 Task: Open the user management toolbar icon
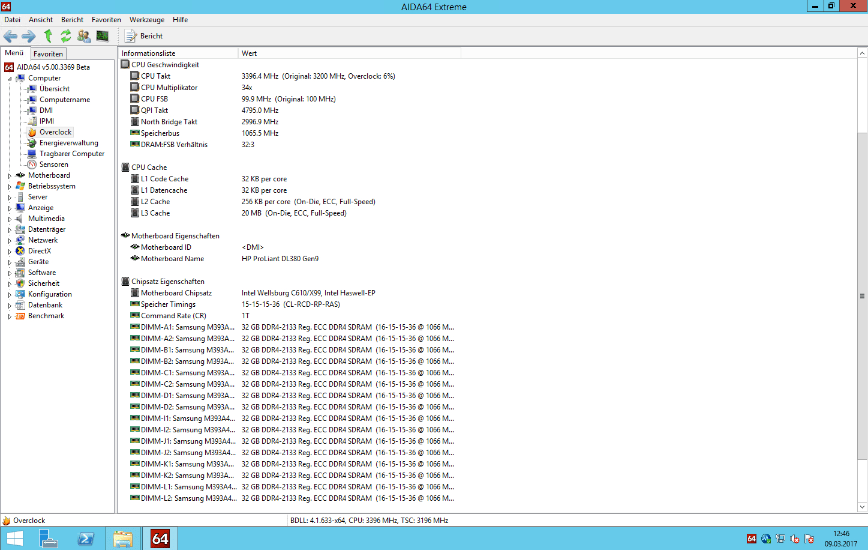[84, 36]
